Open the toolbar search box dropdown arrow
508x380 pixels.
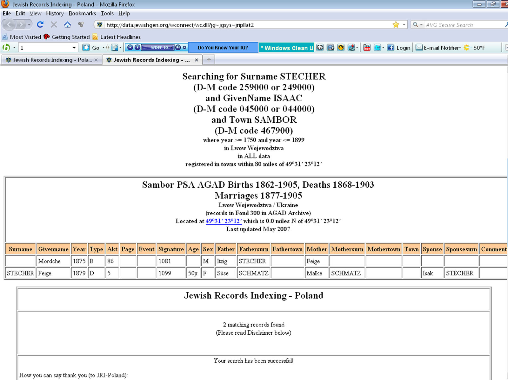point(74,48)
